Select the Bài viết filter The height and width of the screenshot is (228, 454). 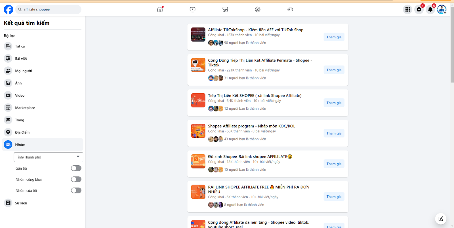point(43,58)
